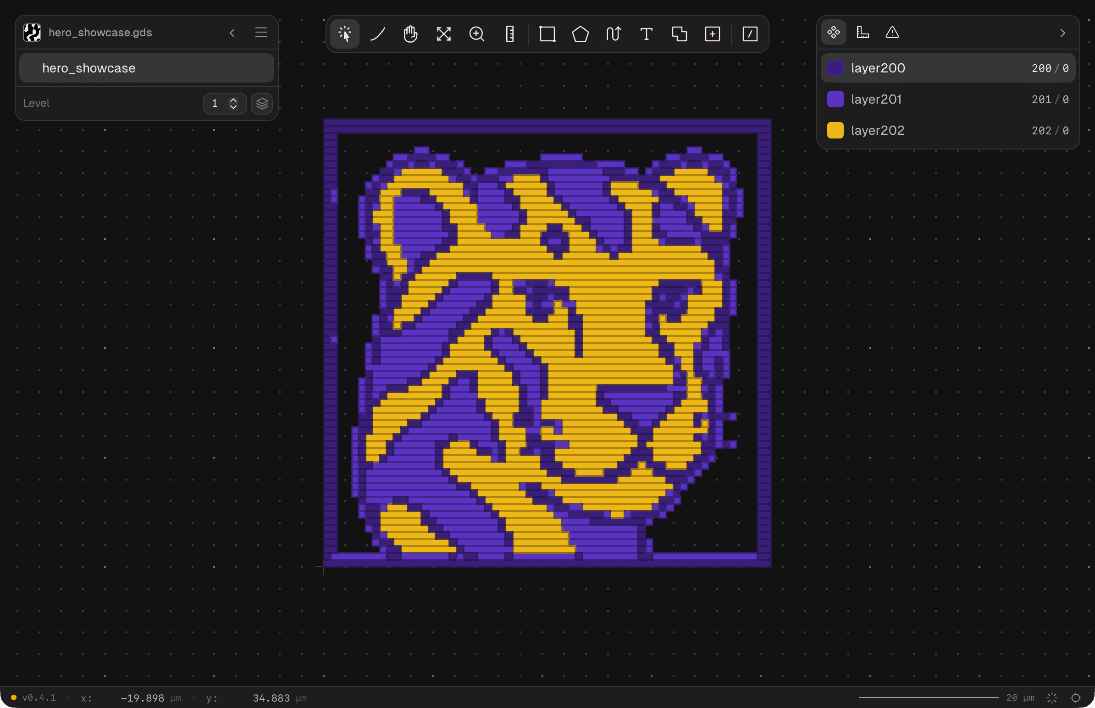Click the tiger layout artwork on canvas

coord(547,343)
